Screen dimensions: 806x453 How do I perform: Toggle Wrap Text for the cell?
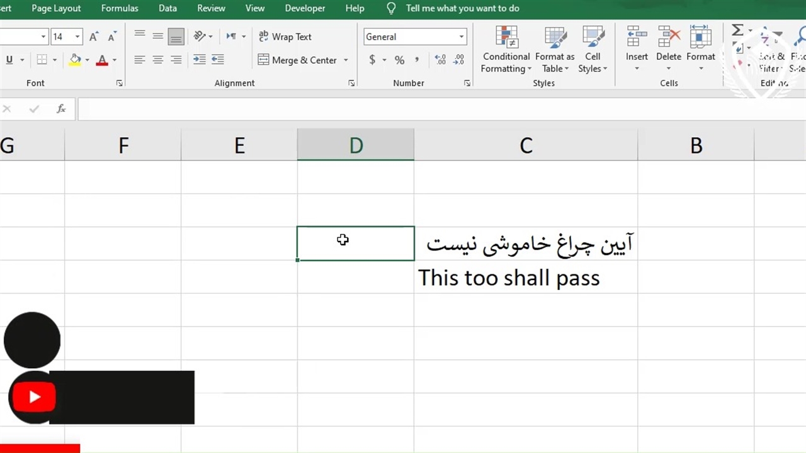coord(285,36)
